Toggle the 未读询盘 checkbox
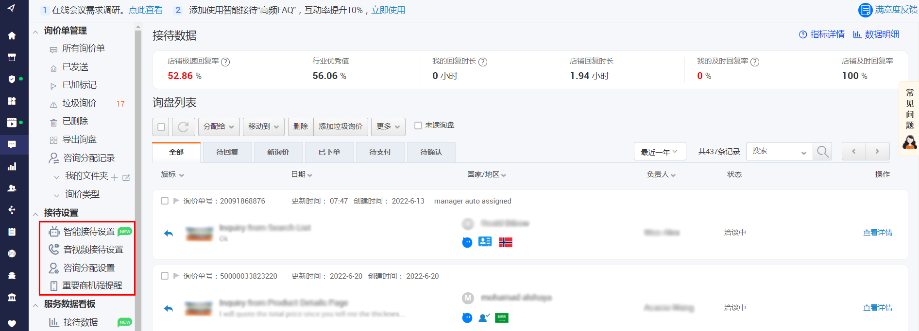 point(418,126)
